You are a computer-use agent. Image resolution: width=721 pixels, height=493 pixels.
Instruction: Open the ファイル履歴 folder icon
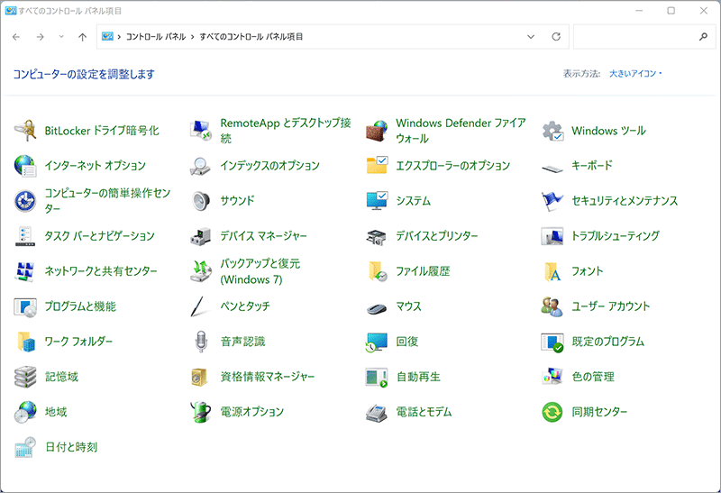click(377, 271)
